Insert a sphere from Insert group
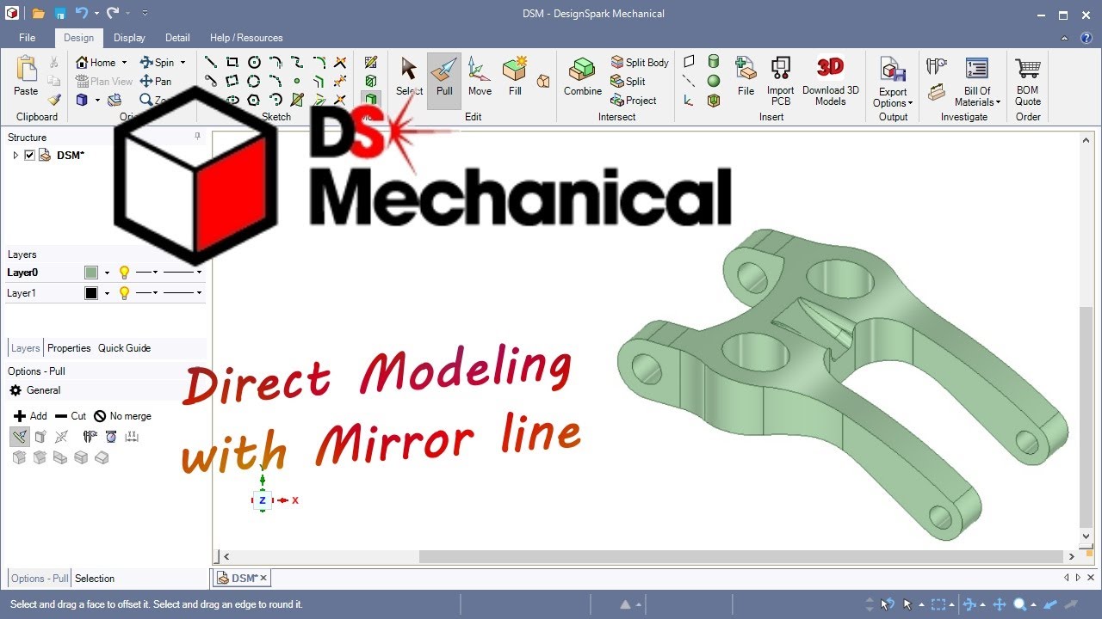 (x=714, y=81)
